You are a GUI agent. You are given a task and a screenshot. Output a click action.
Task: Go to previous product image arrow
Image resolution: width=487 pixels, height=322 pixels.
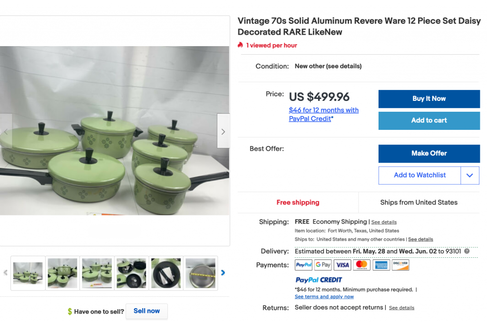pyautogui.click(x=6, y=132)
